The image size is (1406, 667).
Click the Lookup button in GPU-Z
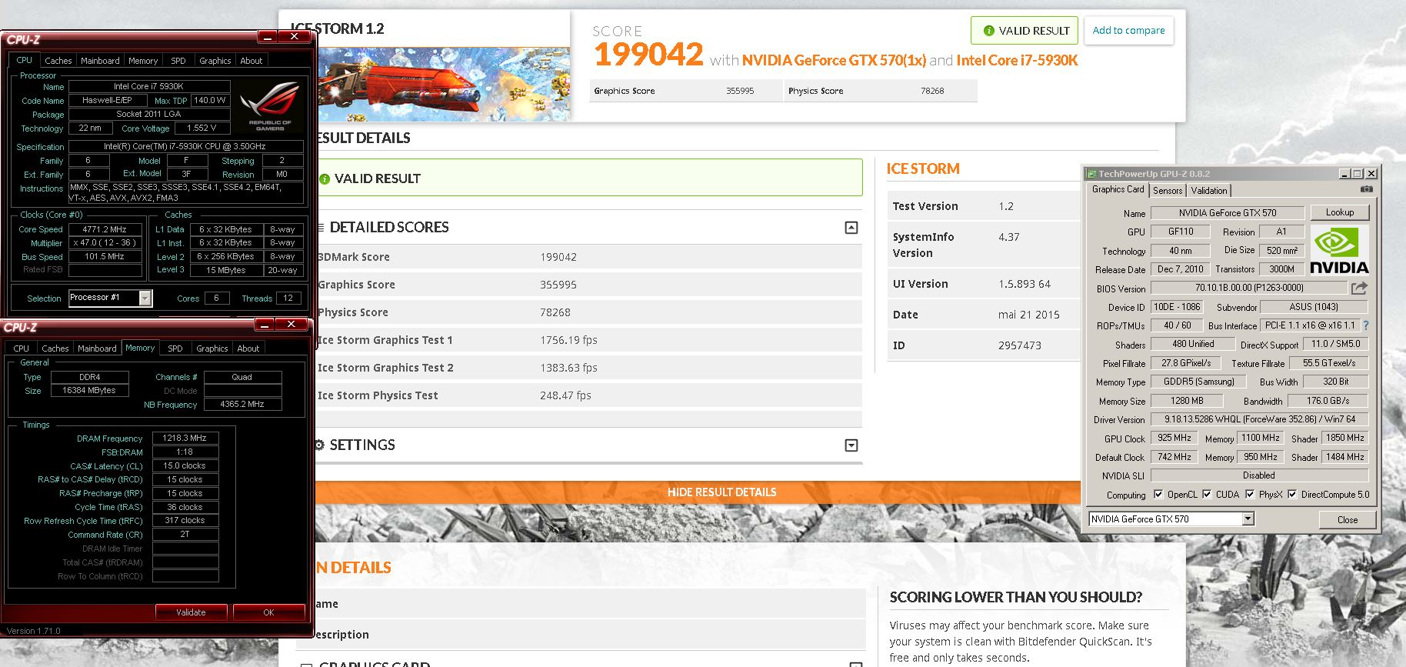point(1339,212)
